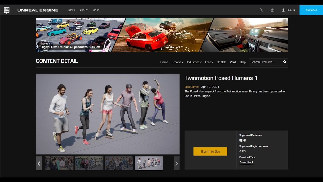Expand the Industries dropdown
This screenshot has width=323, height=182.
click(x=194, y=62)
